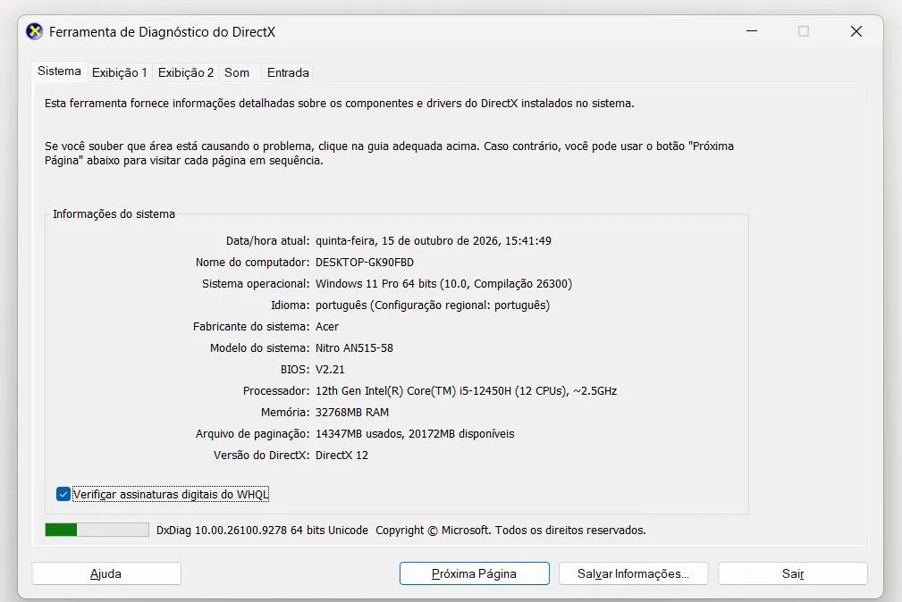This screenshot has width=902, height=602.
Task: Click the Windows 11 Pro 64 bits value
Action: (x=443, y=283)
